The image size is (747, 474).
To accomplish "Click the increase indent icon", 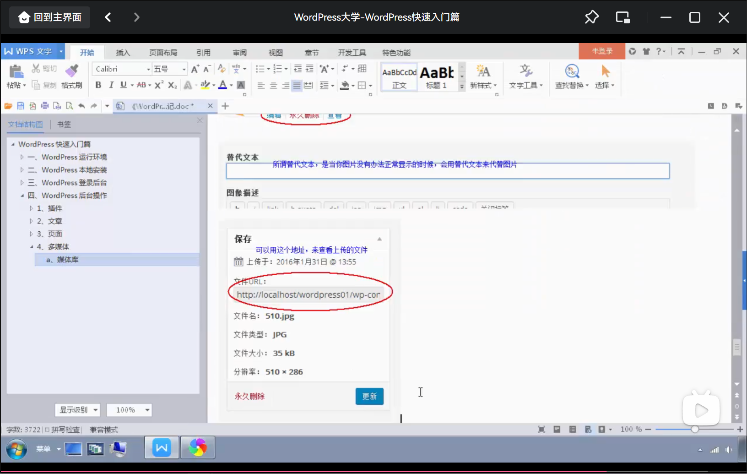I will 309,69.
